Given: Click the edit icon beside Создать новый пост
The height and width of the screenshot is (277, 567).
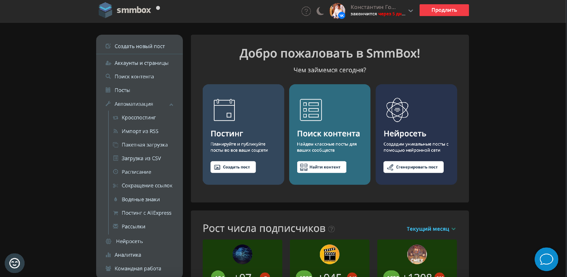Looking at the screenshot, I should pos(108,46).
